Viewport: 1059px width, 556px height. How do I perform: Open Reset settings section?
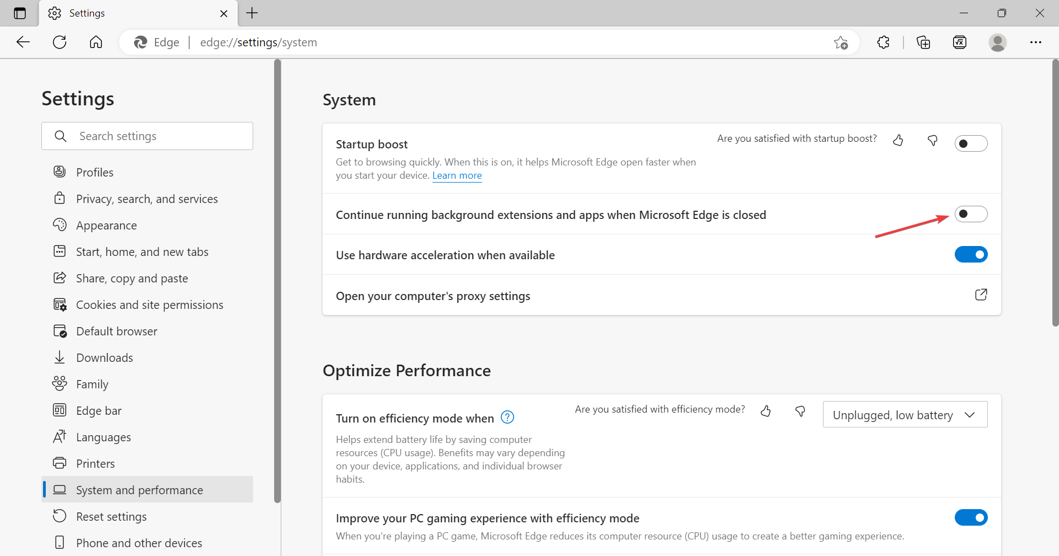click(147, 516)
